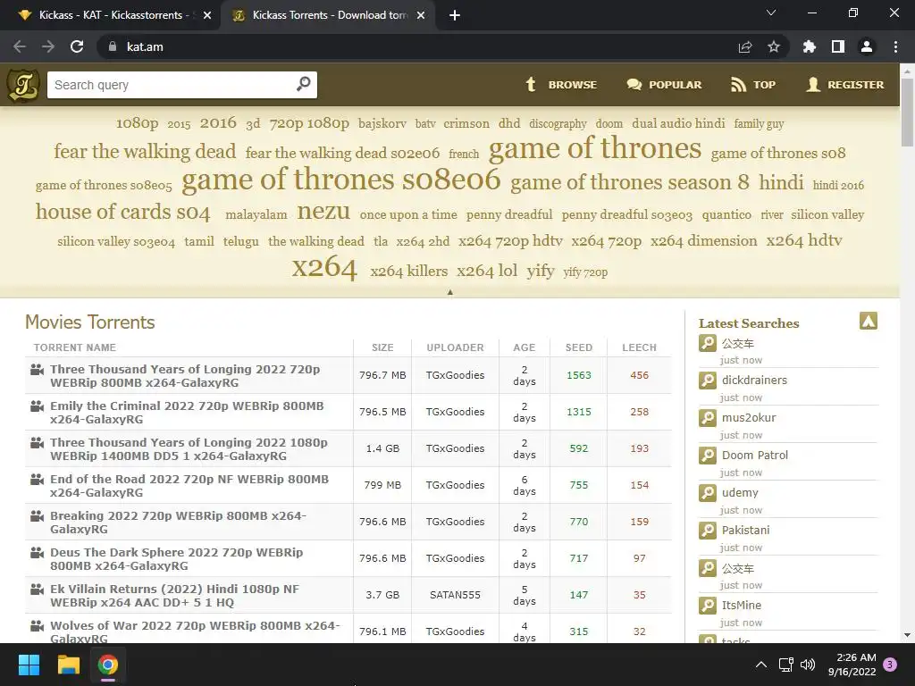Open the Windows Start menu
Screen dimensions: 915x686
click(x=29, y=665)
